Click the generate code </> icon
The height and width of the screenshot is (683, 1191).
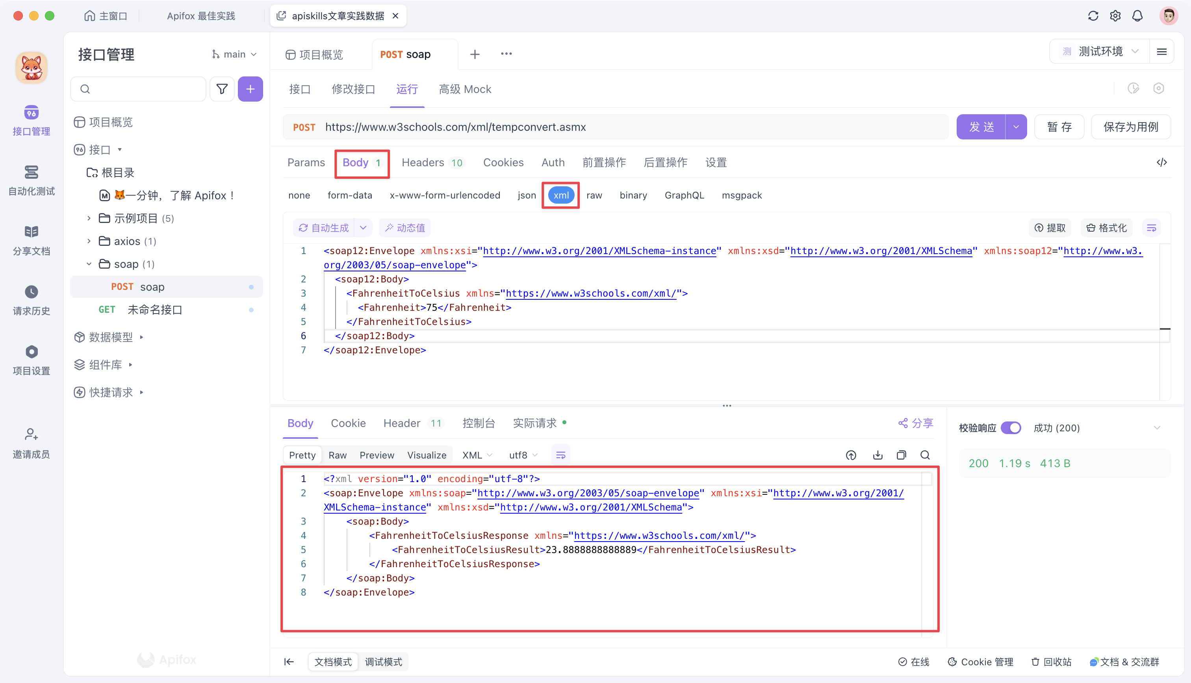coord(1161,162)
